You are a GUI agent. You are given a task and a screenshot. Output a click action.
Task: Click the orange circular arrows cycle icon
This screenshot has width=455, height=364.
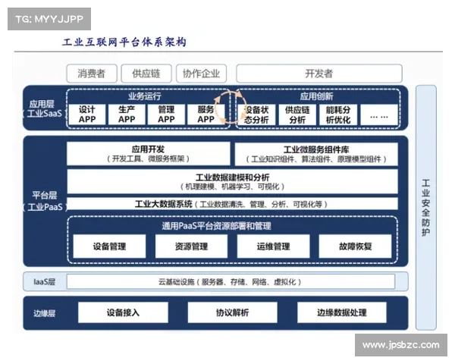click(231, 108)
